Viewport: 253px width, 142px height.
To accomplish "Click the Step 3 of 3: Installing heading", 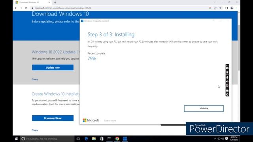I will pyautogui.click(x=111, y=34).
